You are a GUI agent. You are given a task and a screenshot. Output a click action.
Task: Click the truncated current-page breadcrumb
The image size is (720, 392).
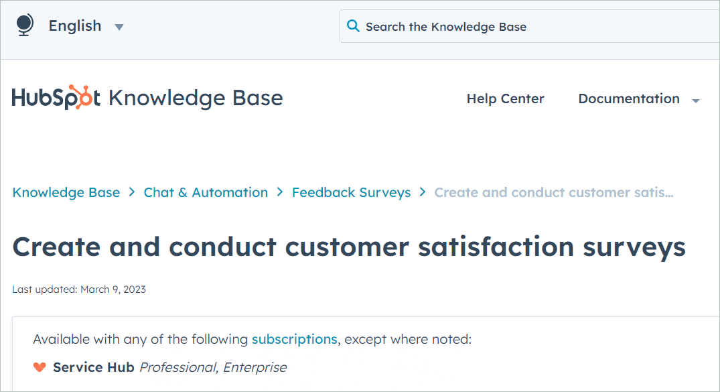coord(554,192)
